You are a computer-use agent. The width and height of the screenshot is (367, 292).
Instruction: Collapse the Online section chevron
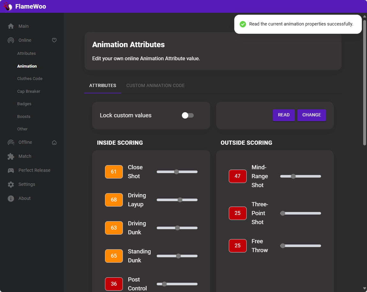point(54,40)
